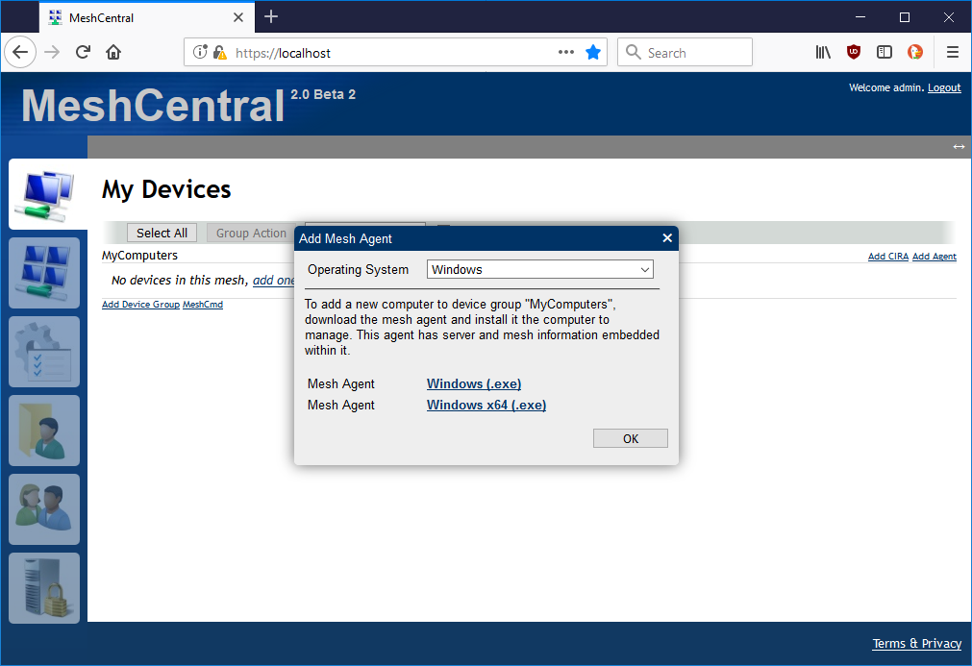Open page actions three-dot menu
972x666 pixels.
(566, 52)
